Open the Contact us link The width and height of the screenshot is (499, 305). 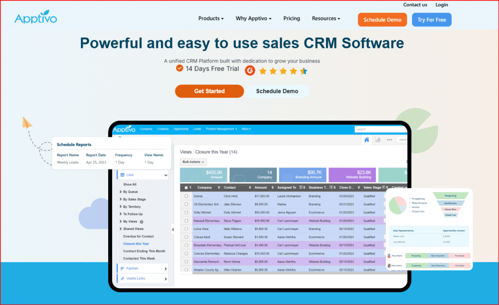[415, 5]
